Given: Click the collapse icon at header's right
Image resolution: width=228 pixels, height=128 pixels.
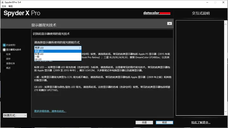Looking at the screenshot, I should pyautogui.click(x=169, y=23).
